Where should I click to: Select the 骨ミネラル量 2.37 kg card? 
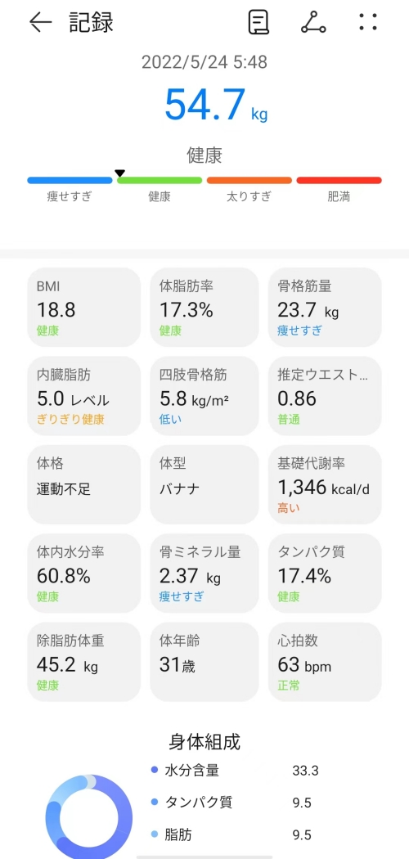(204, 573)
